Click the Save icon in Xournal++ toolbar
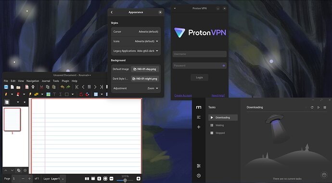The height and width of the screenshot is (183, 332). (x=6, y=87)
